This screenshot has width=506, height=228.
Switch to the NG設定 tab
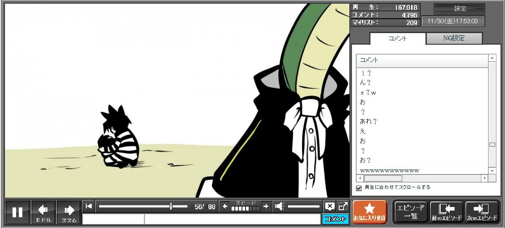click(x=454, y=38)
